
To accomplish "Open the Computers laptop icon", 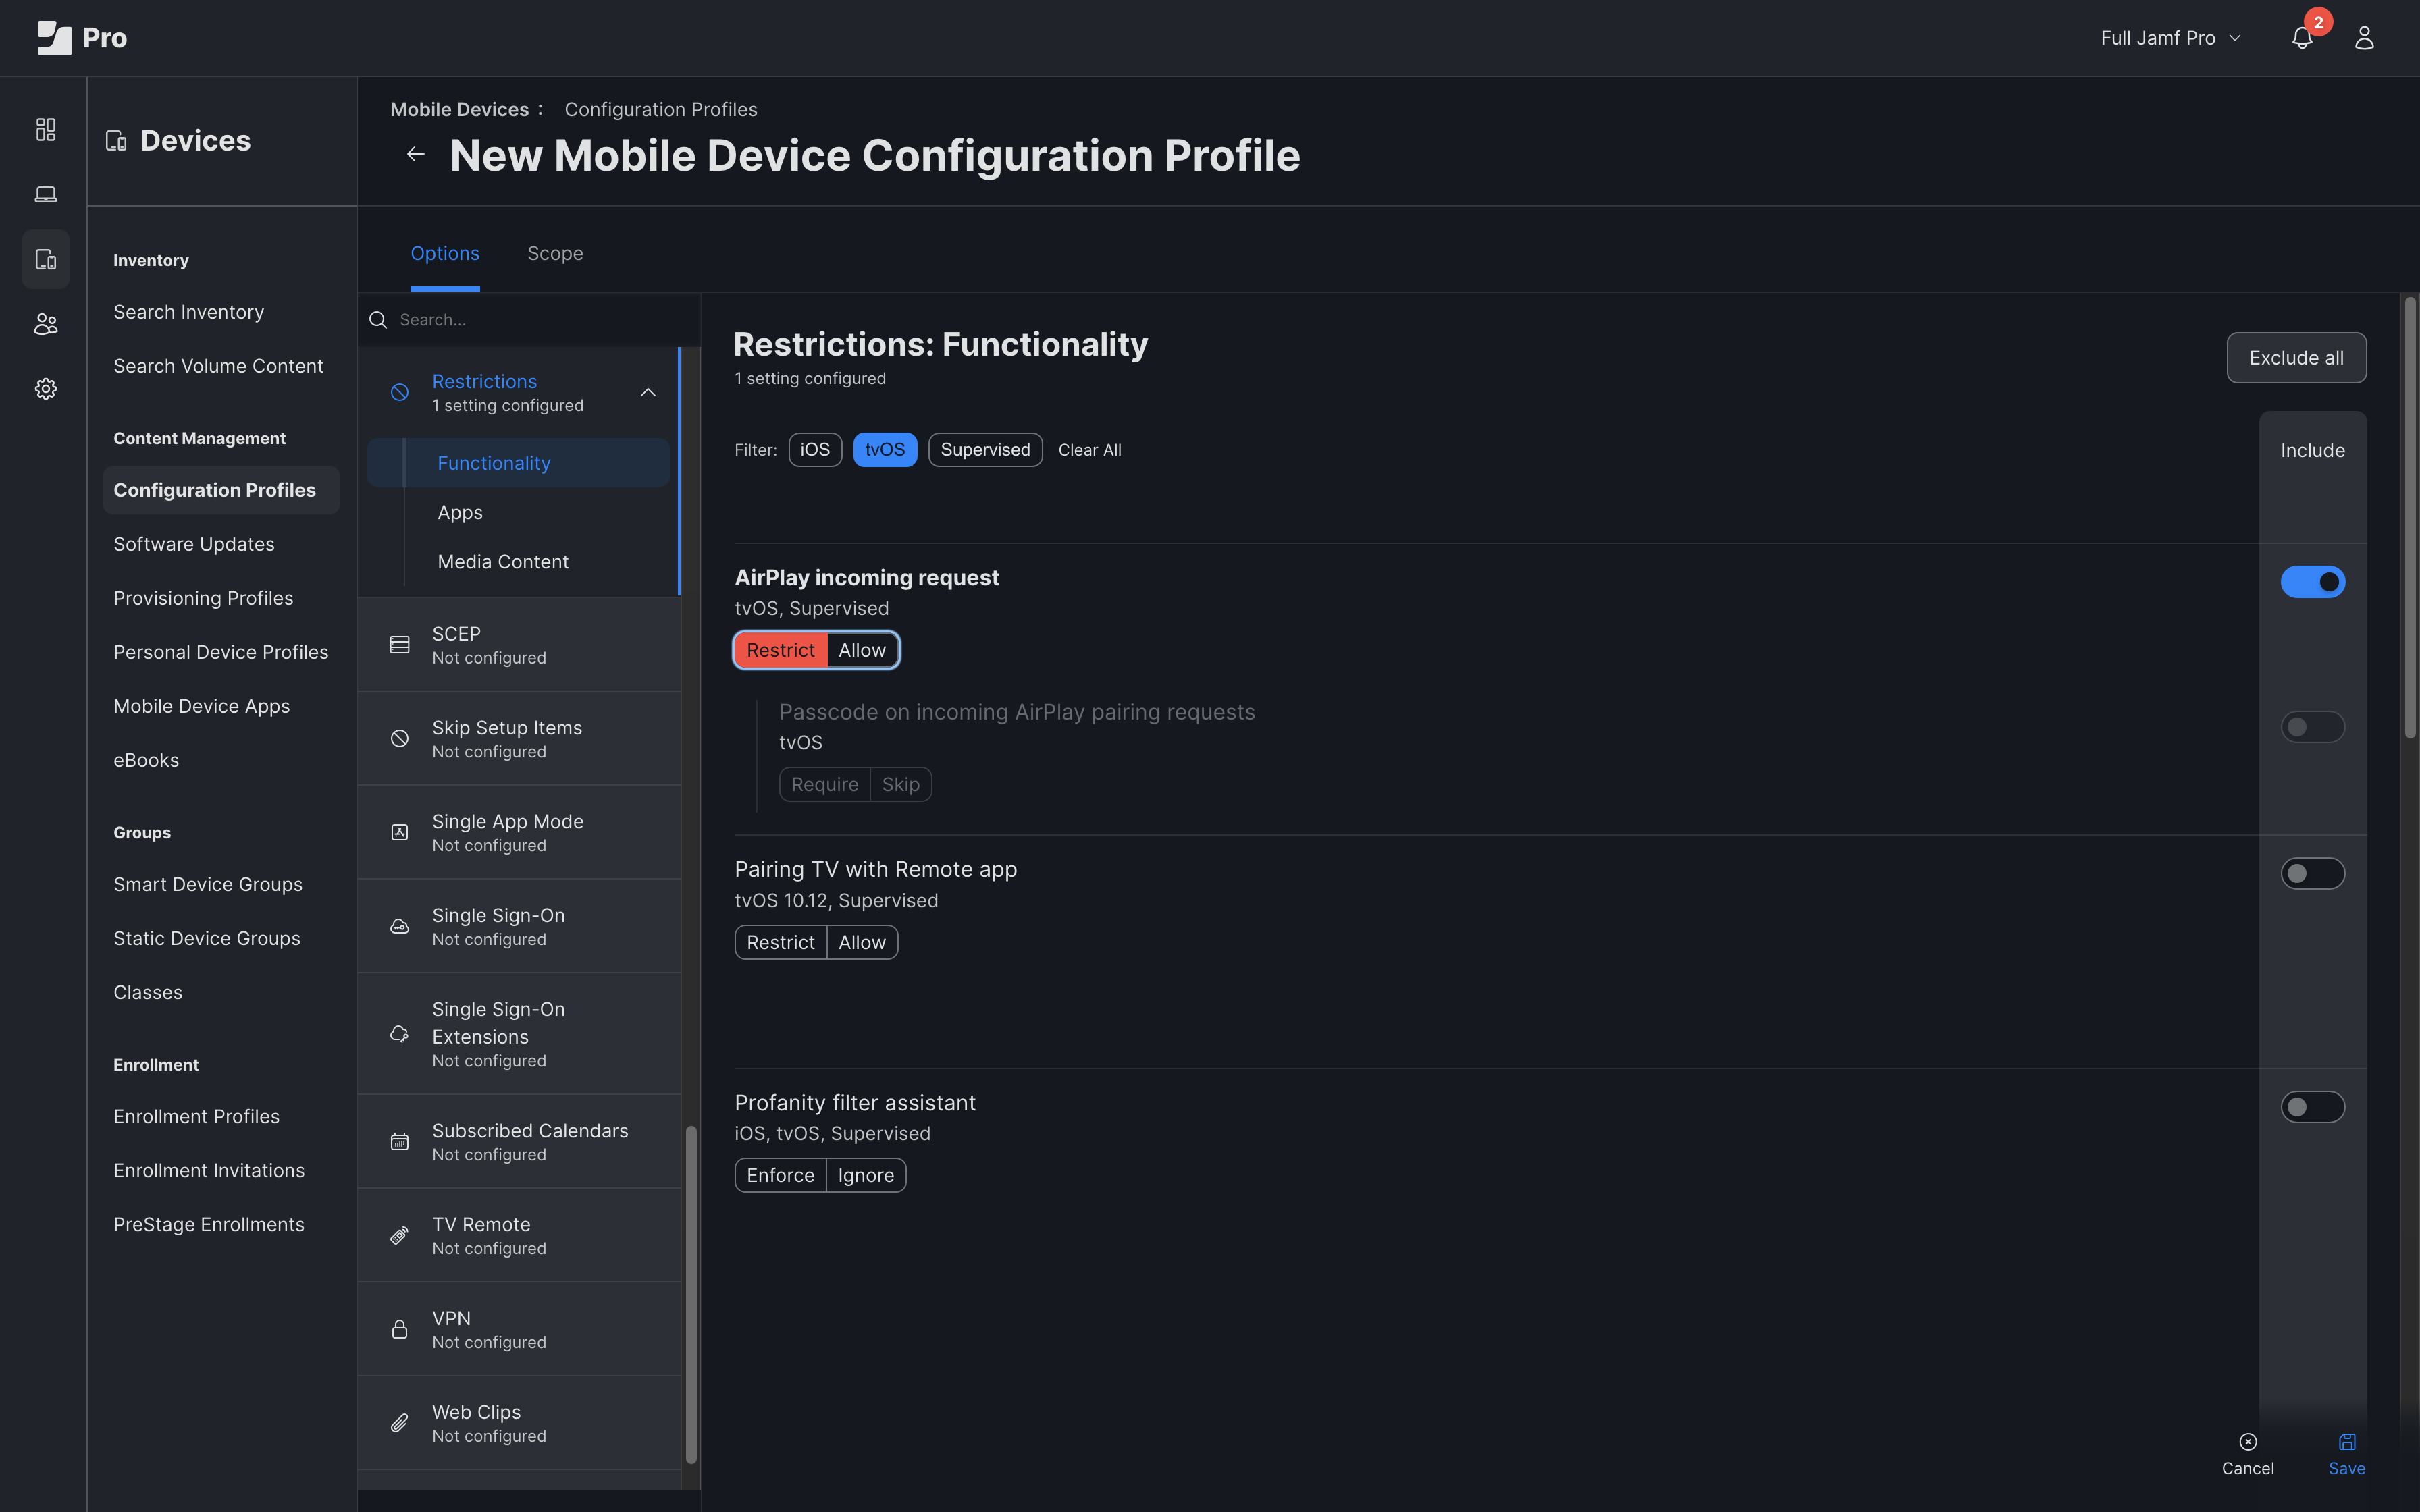I will click(x=46, y=194).
